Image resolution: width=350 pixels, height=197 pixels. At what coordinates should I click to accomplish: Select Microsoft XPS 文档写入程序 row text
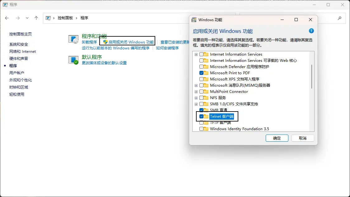point(235,79)
